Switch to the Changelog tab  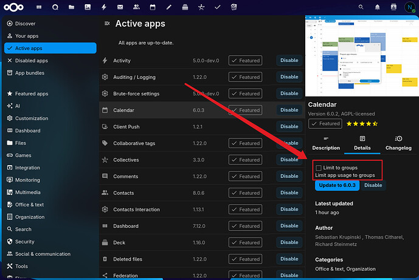point(398,143)
